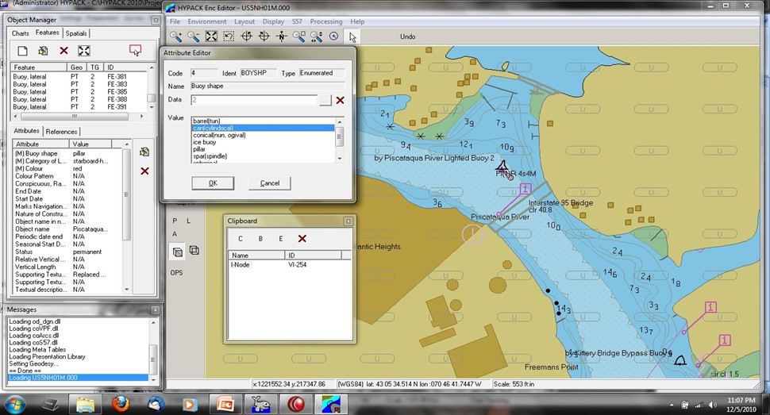Click the browse ellipsis button next to Data
Screen dimensions: 770x415
pyautogui.click(x=325, y=100)
